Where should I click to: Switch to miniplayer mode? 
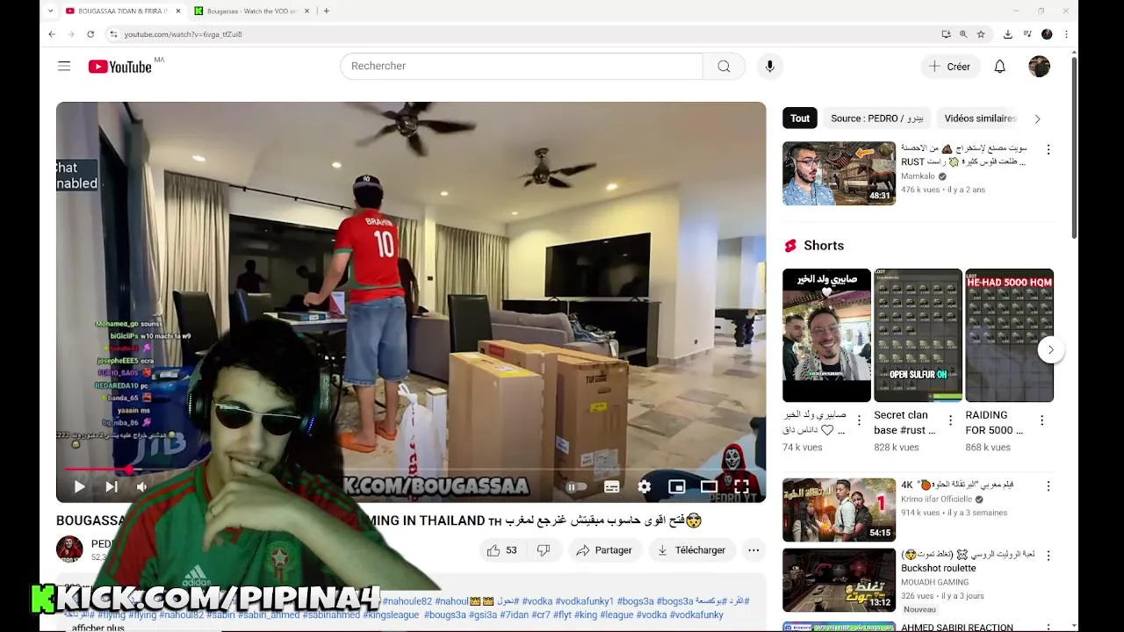tap(677, 486)
